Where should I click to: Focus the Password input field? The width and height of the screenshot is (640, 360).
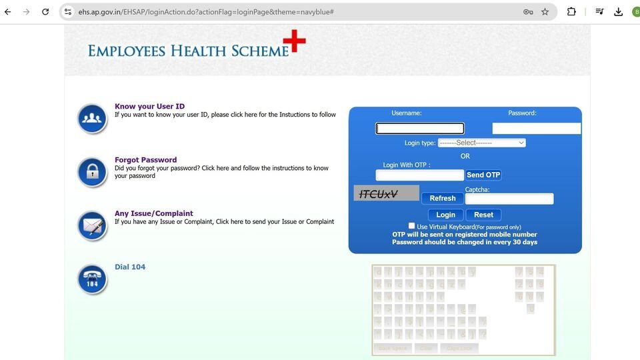(x=536, y=129)
